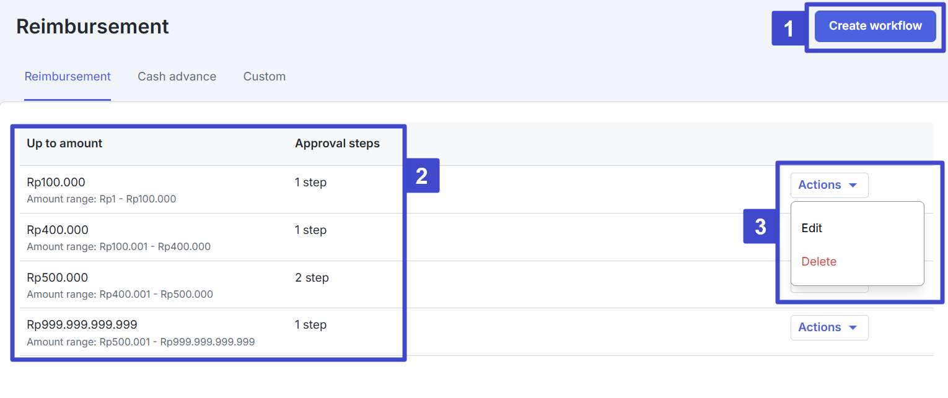Viewport: 948px width, 398px height.
Task: Open the Custom tab
Action: (264, 77)
